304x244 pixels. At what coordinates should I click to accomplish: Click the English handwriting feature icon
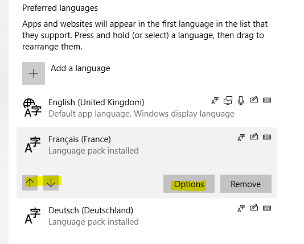(254, 100)
